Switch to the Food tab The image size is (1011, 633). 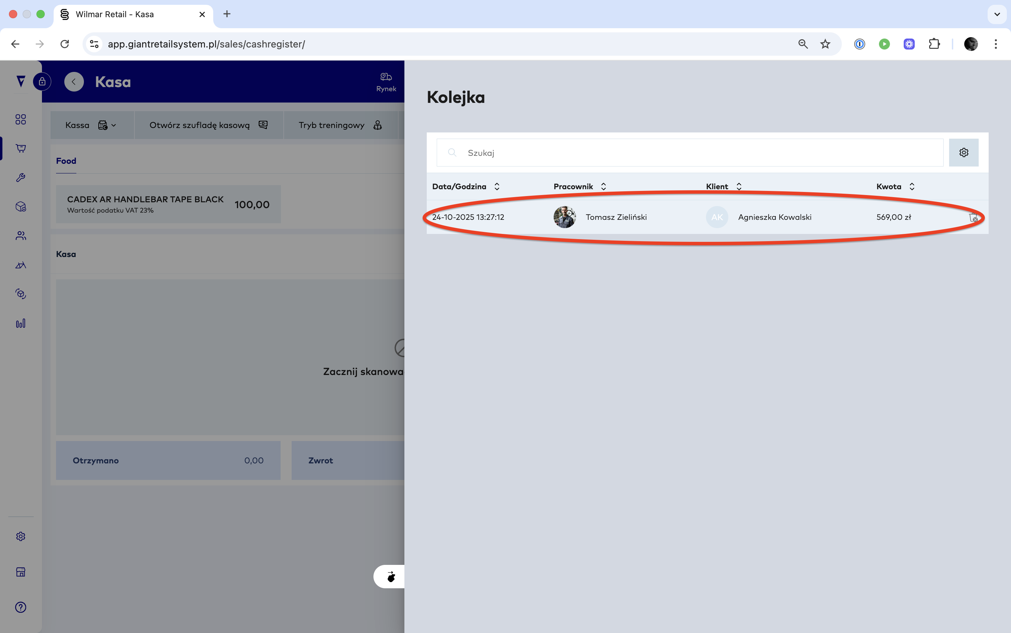tap(66, 161)
